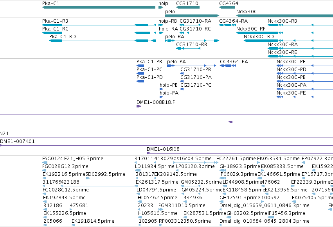Click the pelo-RA transcript label
Screen dimensions: 333x227
pyautogui.click(x=175, y=37)
